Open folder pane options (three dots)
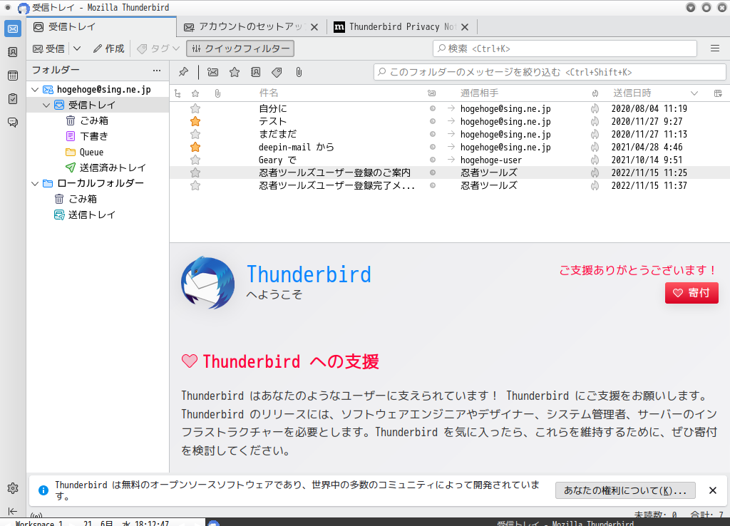Image resolution: width=730 pixels, height=526 pixels. point(157,71)
